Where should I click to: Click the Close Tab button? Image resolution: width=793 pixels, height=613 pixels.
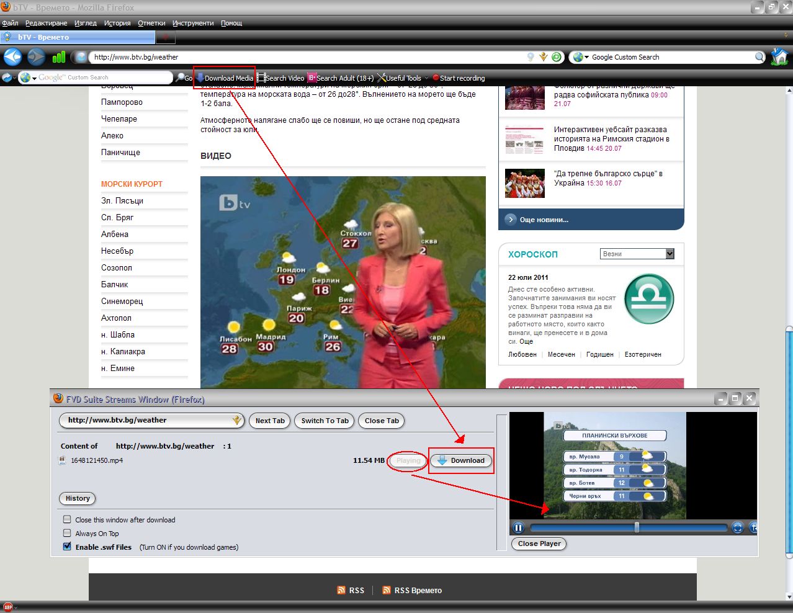(x=382, y=421)
